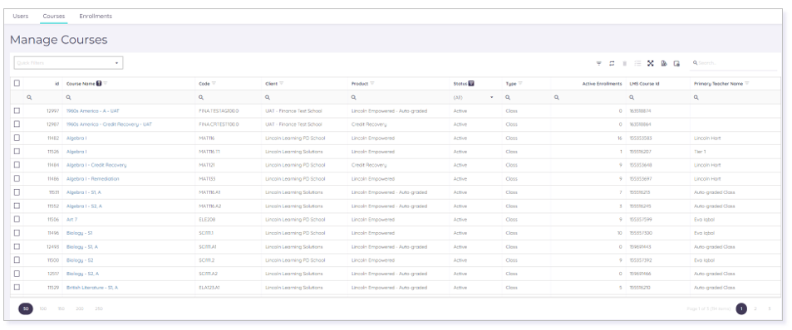Open the Algebra I - S2, A course link
The width and height of the screenshot is (792, 330).
tap(84, 206)
